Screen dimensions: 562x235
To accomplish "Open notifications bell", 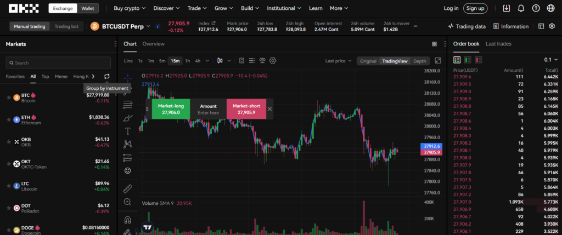I will tap(521, 8).
